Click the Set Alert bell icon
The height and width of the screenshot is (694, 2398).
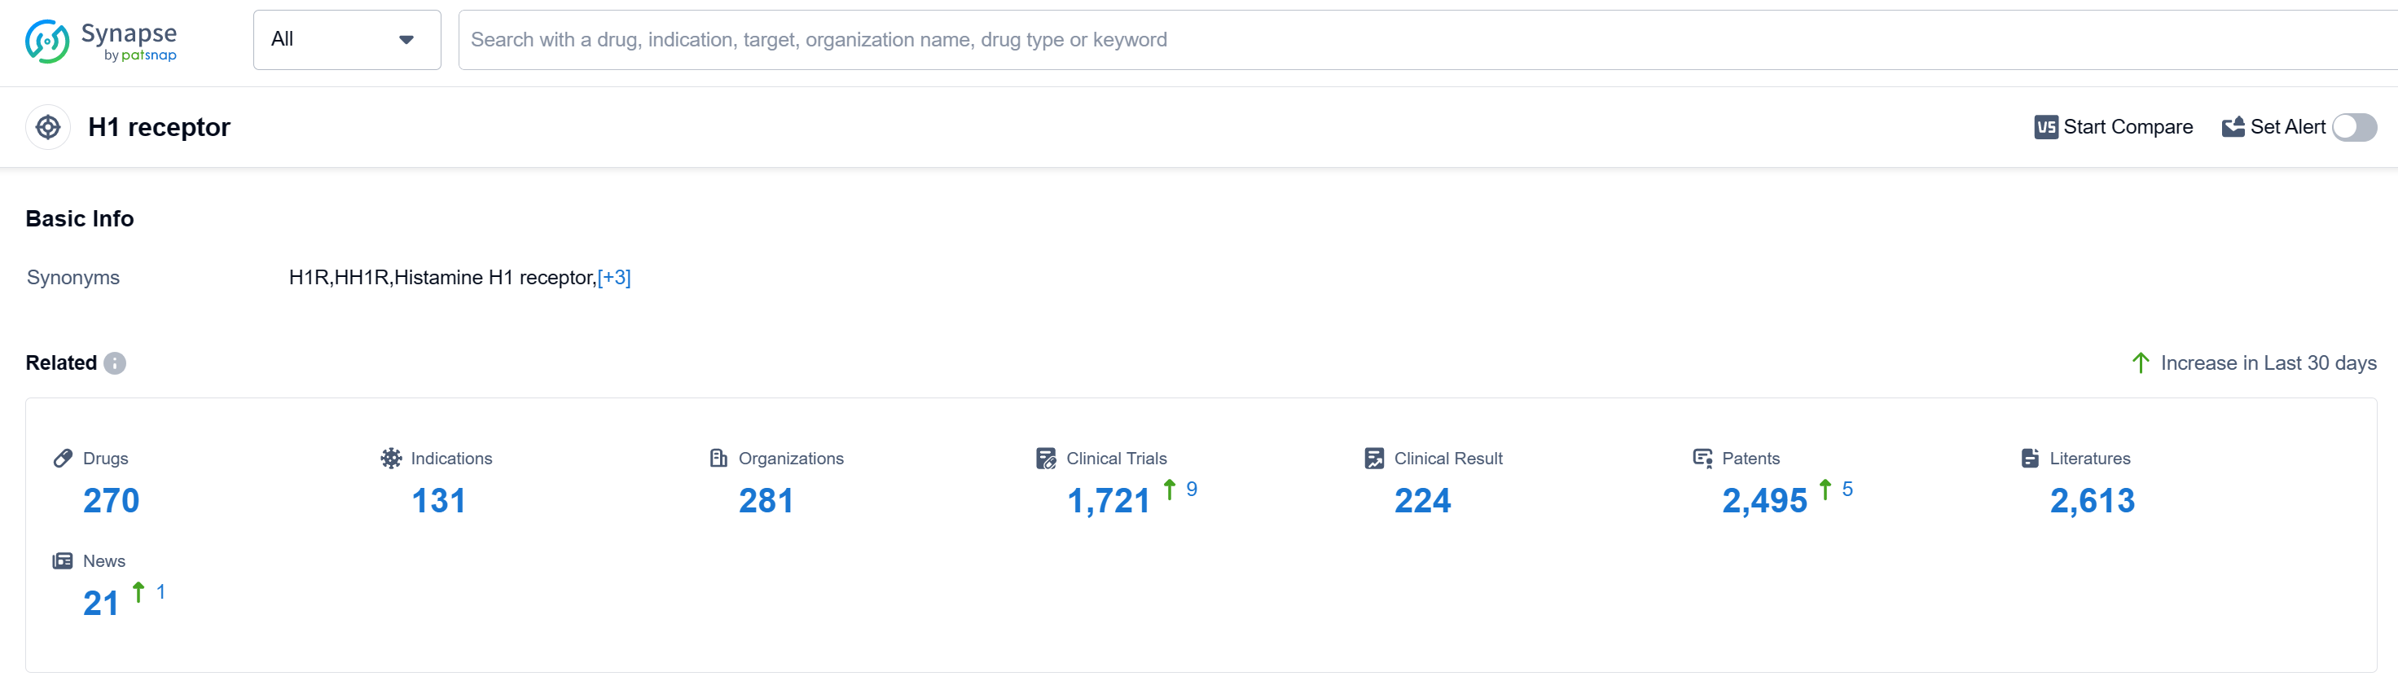pos(2233,127)
